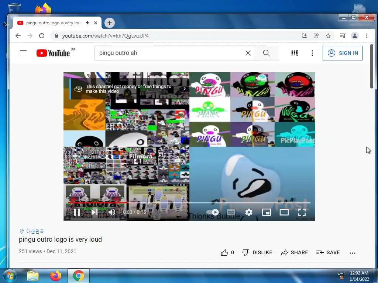
Task: Mute the video volume speaker icon
Action: (112, 212)
